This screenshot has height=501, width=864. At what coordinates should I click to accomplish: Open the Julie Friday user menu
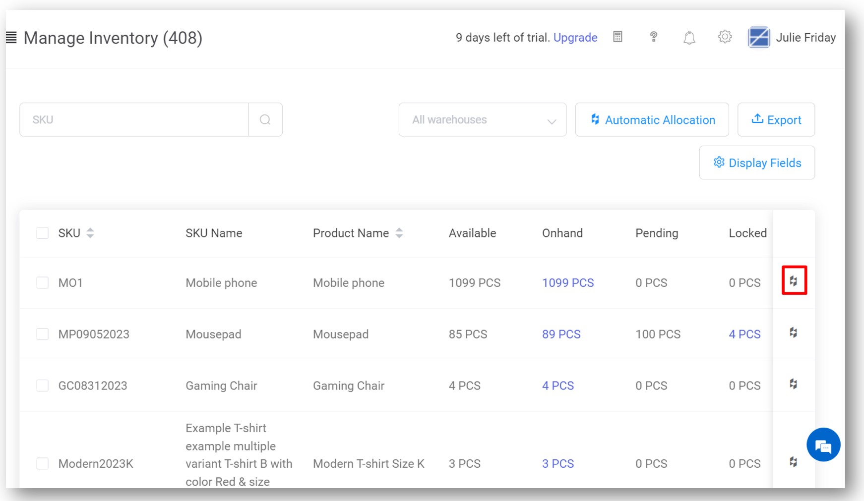[792, 38]
